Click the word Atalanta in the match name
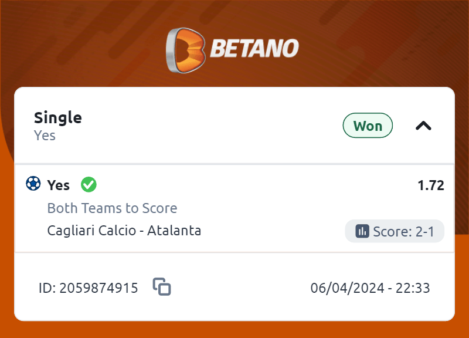 pyautogui.click(x=174, y=231)
